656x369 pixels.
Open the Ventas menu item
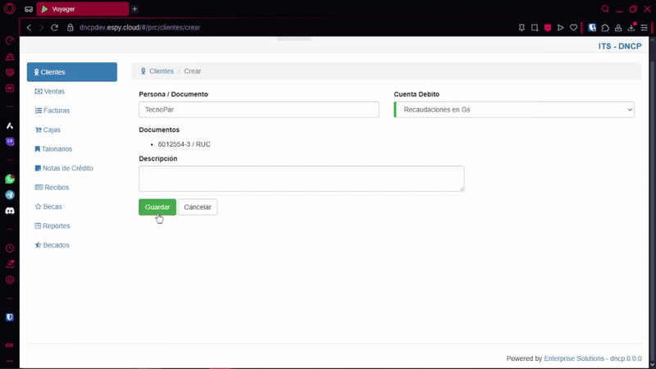point(54,91)
